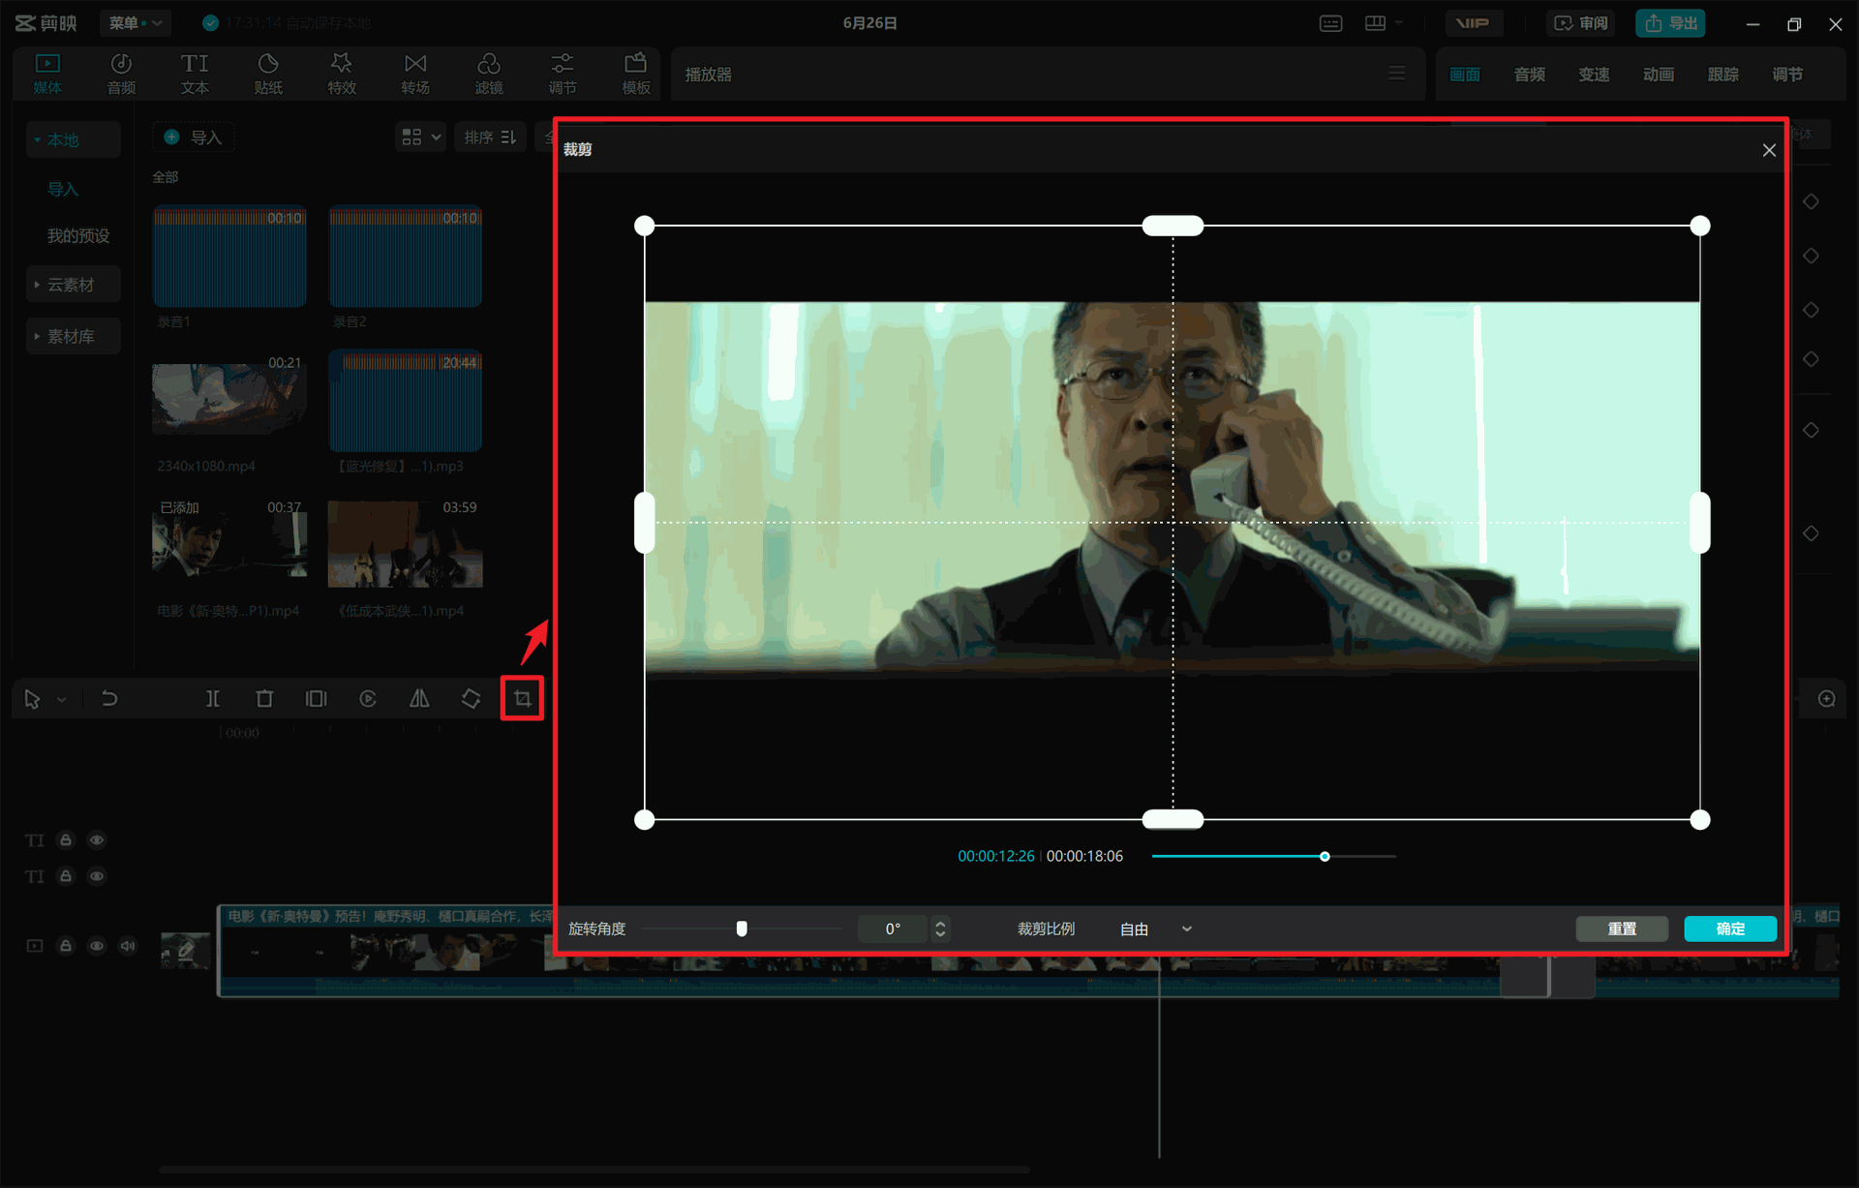Expand the 本地 local section
The height and width of the screenshot is (1188, 1859).
[73, 140]
